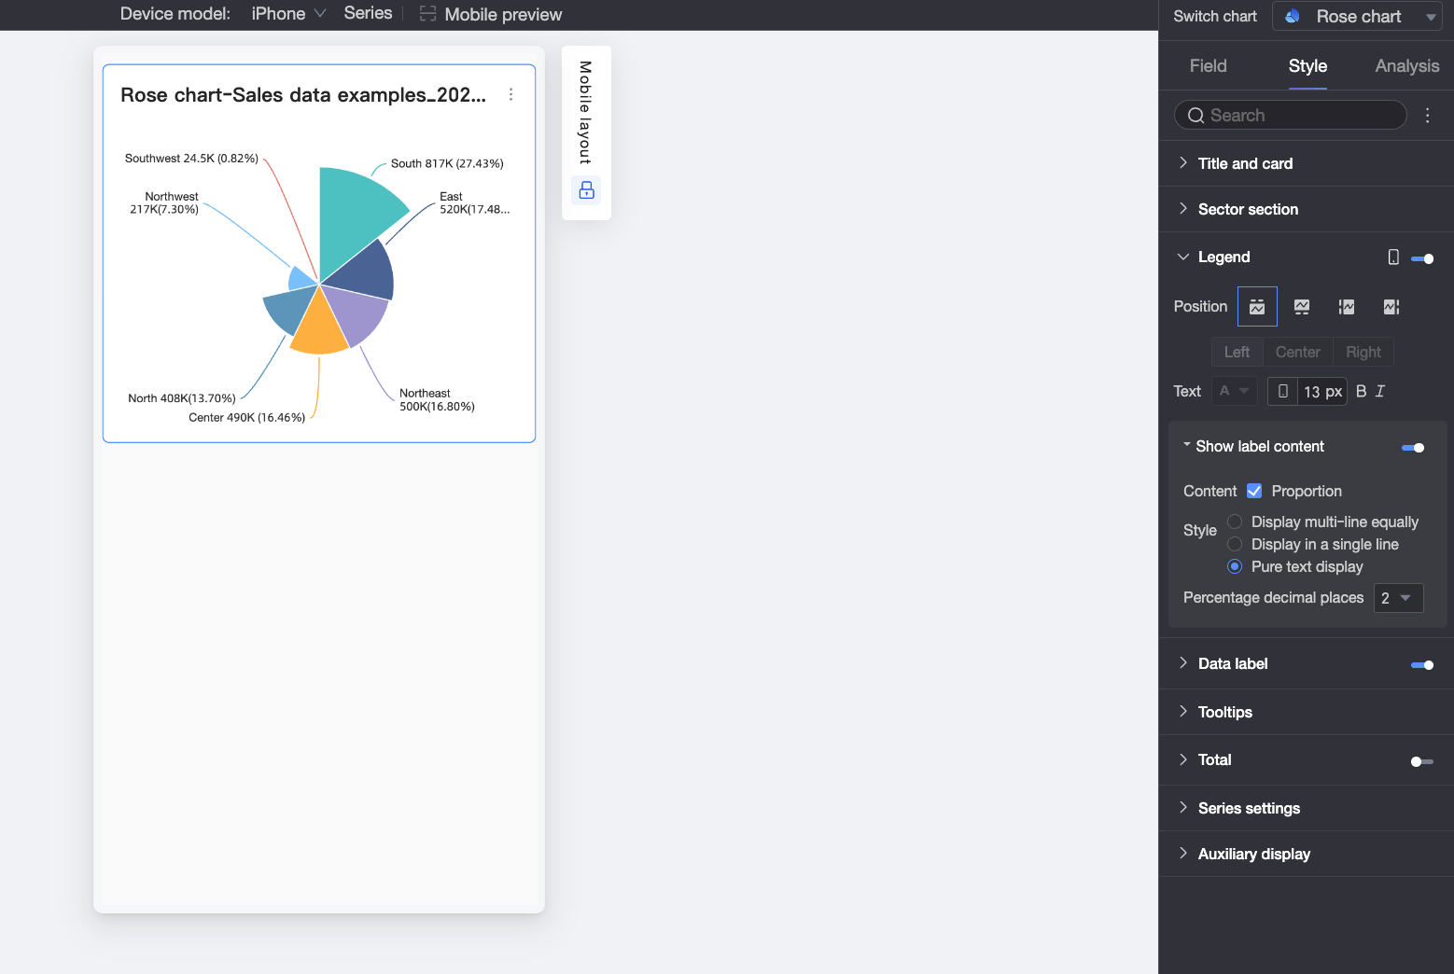
Task: Select the bottom legend position icon
Action: (1302, 306)
